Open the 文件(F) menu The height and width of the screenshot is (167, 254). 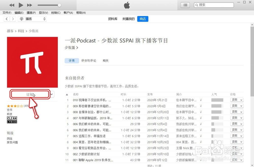7,13
